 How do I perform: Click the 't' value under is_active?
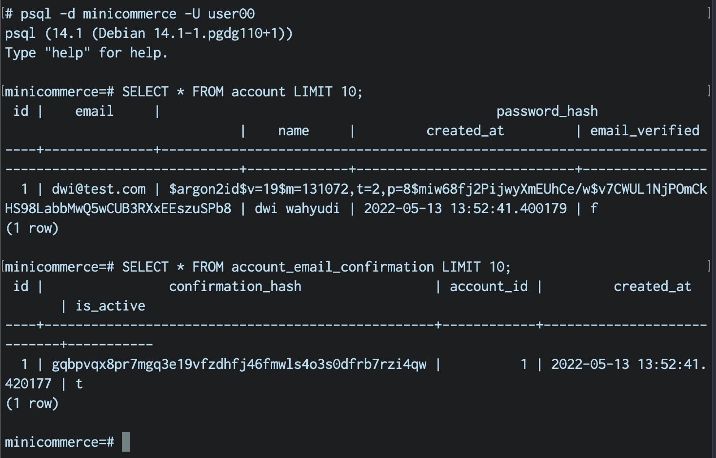pos(79,384)
